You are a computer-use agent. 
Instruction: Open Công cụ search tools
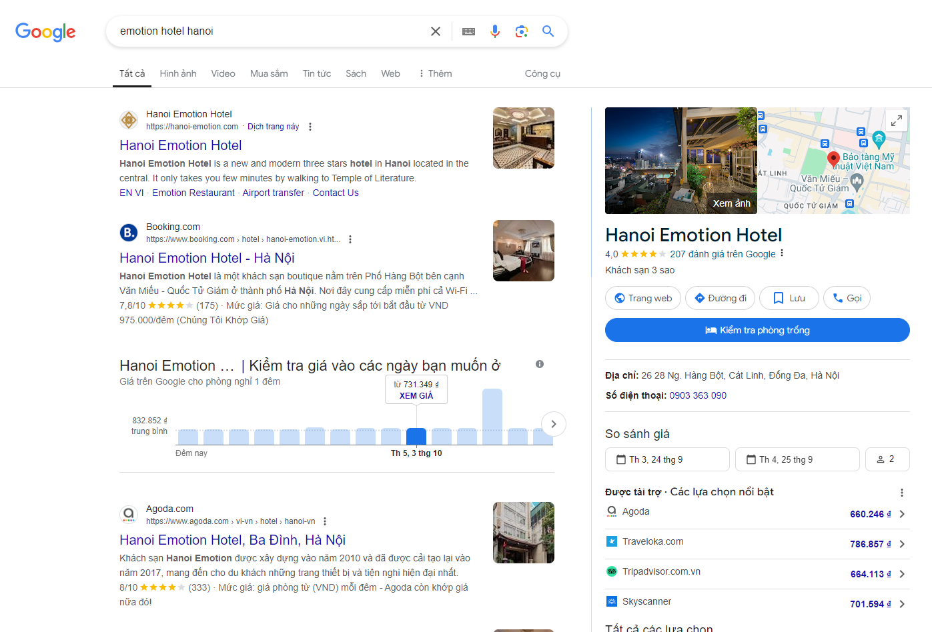[542, 73]
